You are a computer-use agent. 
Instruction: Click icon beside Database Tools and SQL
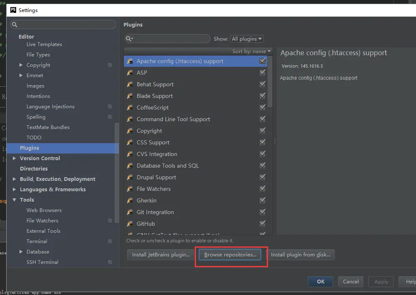[x=130, y=166]
